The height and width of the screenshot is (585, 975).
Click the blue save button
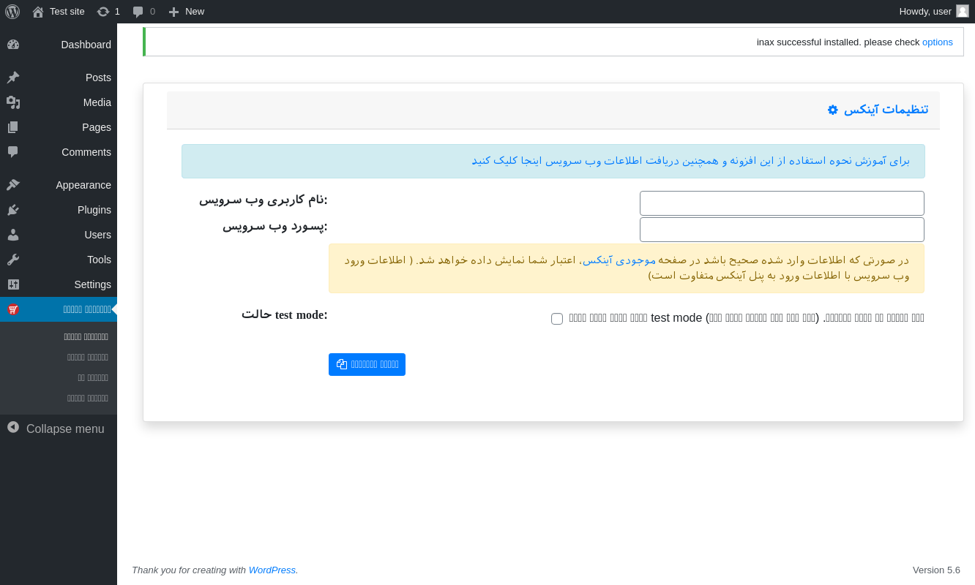[367, 364]
